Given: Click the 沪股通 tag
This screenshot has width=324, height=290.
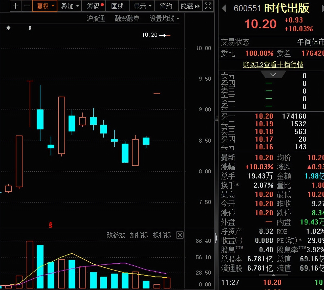Looking at the screenshot, I should tap(96, 18).
